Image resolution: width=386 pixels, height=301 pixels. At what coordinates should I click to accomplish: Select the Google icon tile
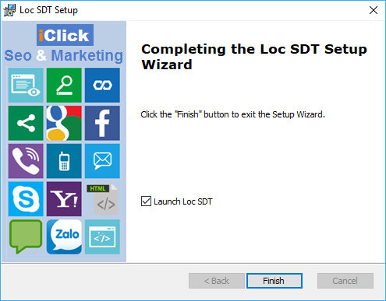click(x=64, y=123)
